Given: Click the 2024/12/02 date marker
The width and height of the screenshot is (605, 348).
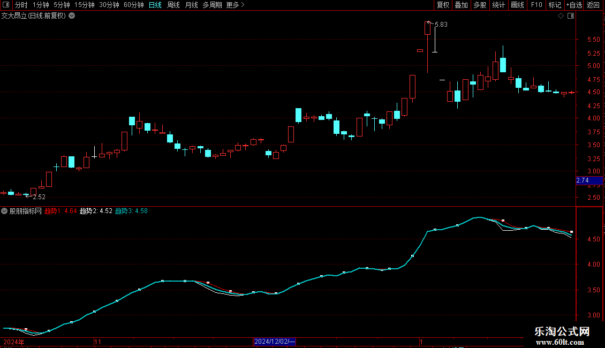Looking at the screenshot, I should (x=275, y=342).
